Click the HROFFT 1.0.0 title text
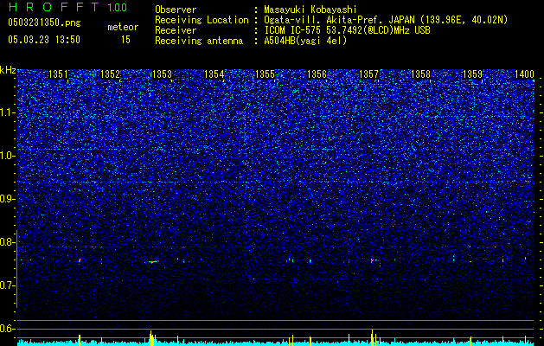 pos(67,7)
